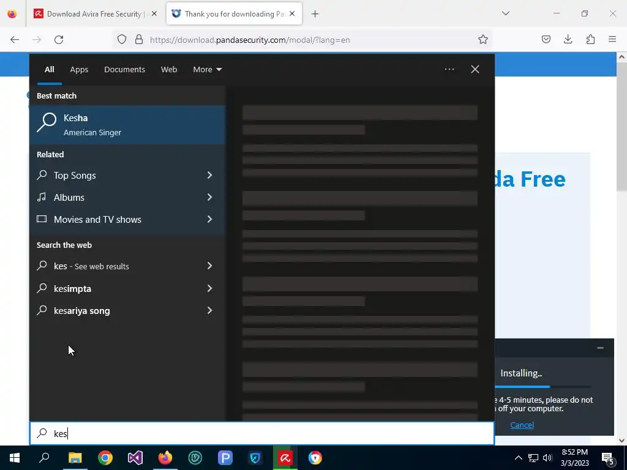This screenshot has width=627, height=470.
Task: Open the volume control tray icon
Action: [x=547, y=458]
